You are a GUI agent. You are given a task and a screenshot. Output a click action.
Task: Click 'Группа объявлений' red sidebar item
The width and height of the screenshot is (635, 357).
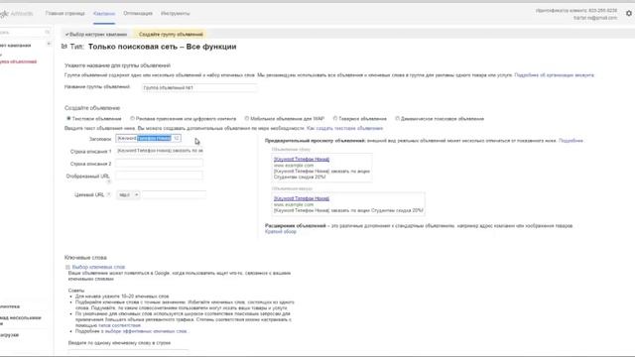point(18,61)
